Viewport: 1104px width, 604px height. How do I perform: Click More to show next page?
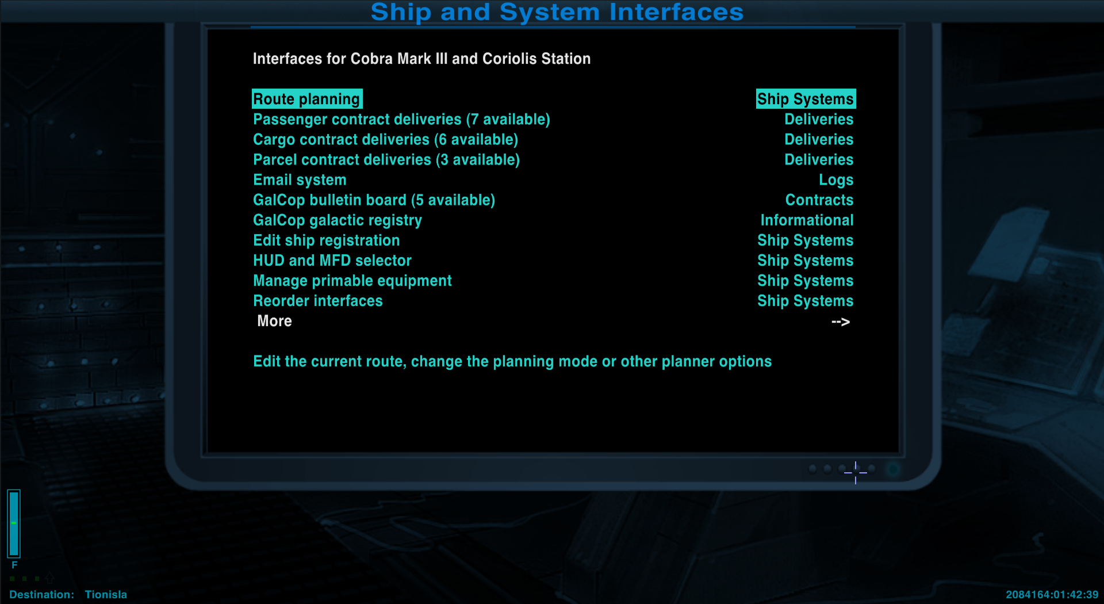(x=274, y=321)
